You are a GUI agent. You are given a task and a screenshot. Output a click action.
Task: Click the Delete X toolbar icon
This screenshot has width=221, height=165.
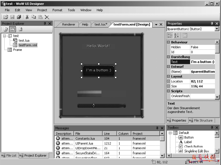tap(47, 17)
